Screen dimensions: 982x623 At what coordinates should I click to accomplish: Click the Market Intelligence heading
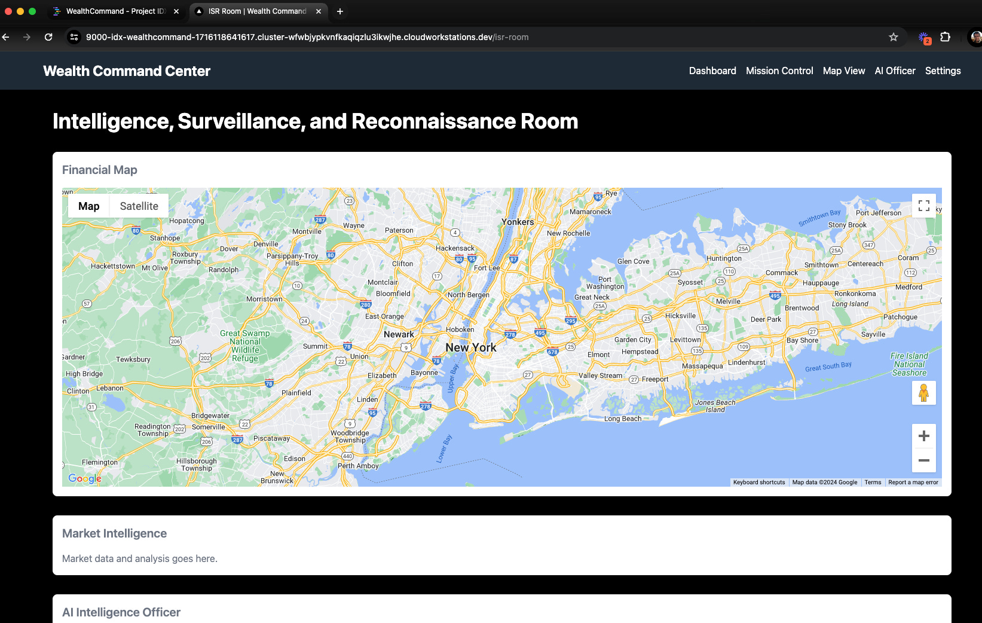pyautogui.click(x=114, y=533)
